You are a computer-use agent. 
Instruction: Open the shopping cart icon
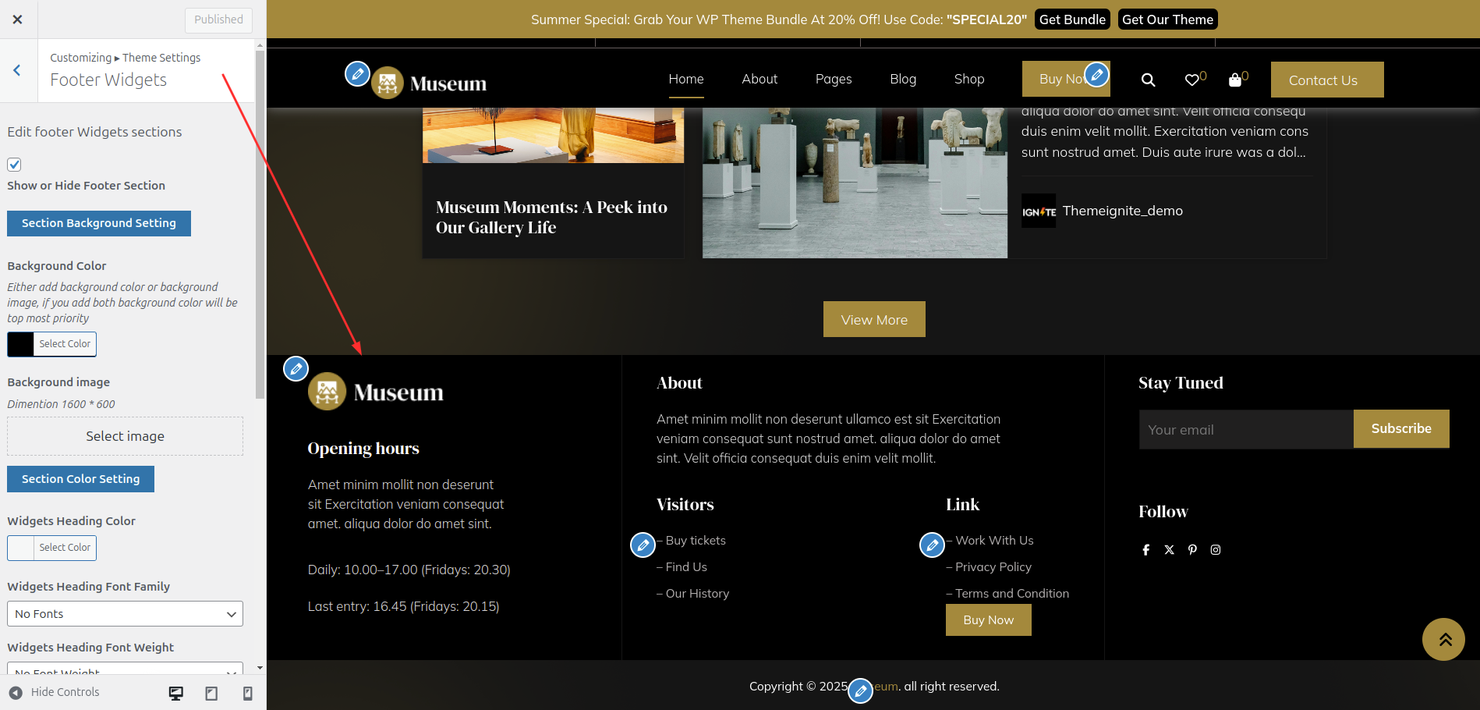point(1235,79)
